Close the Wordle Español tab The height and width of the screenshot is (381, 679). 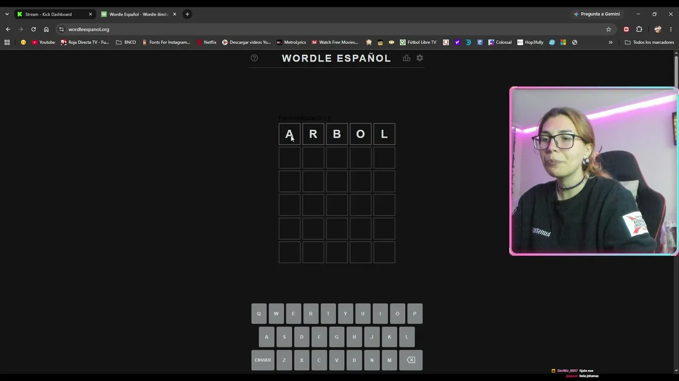(175, 14)
